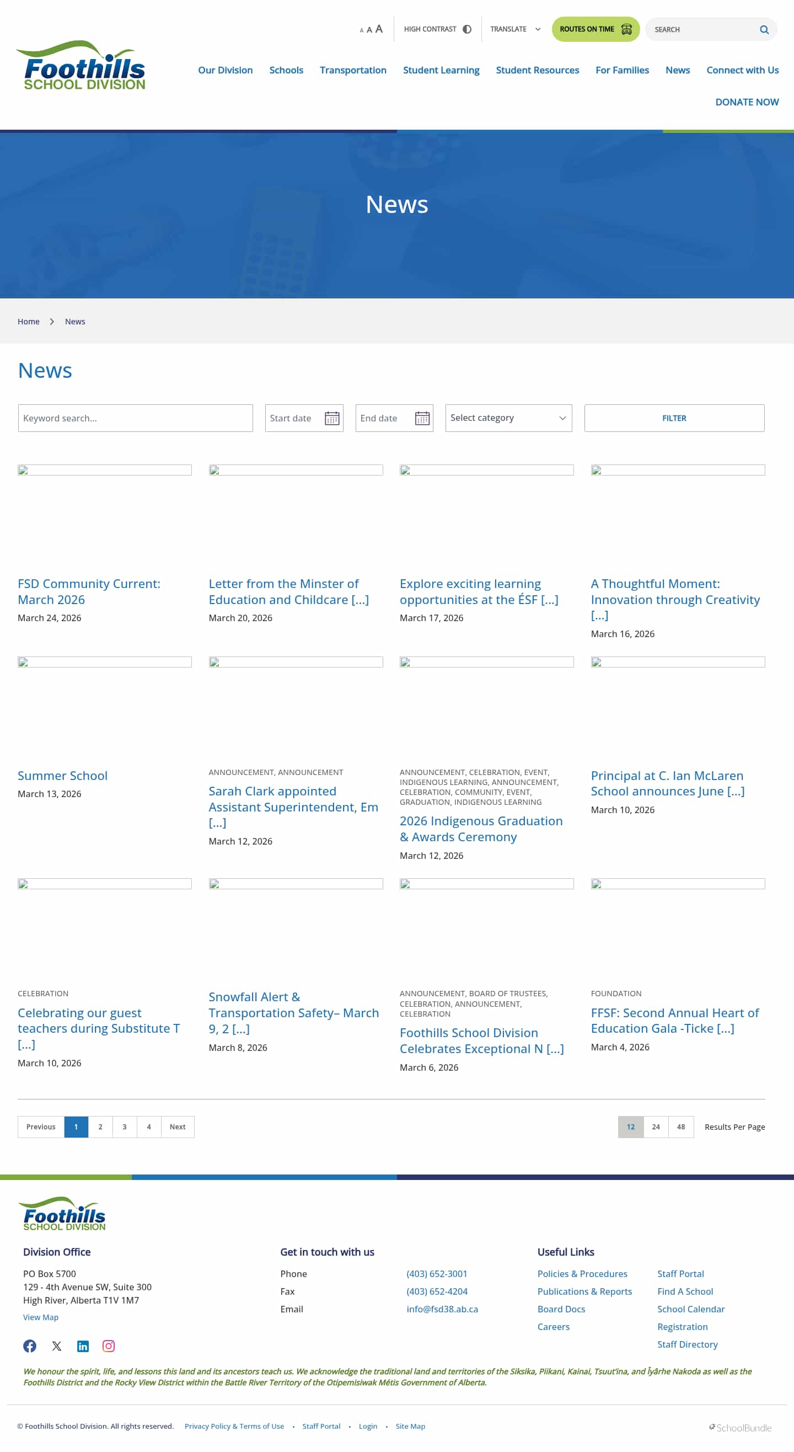Click the small font size A
Image resolution: width=794 pixels, height=1452 pixels.
(x=361, y=30)
